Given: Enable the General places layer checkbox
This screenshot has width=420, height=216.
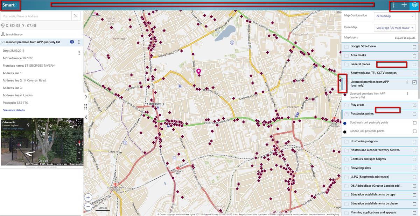Looking at the screenshot, I should (x=414, y=65).
